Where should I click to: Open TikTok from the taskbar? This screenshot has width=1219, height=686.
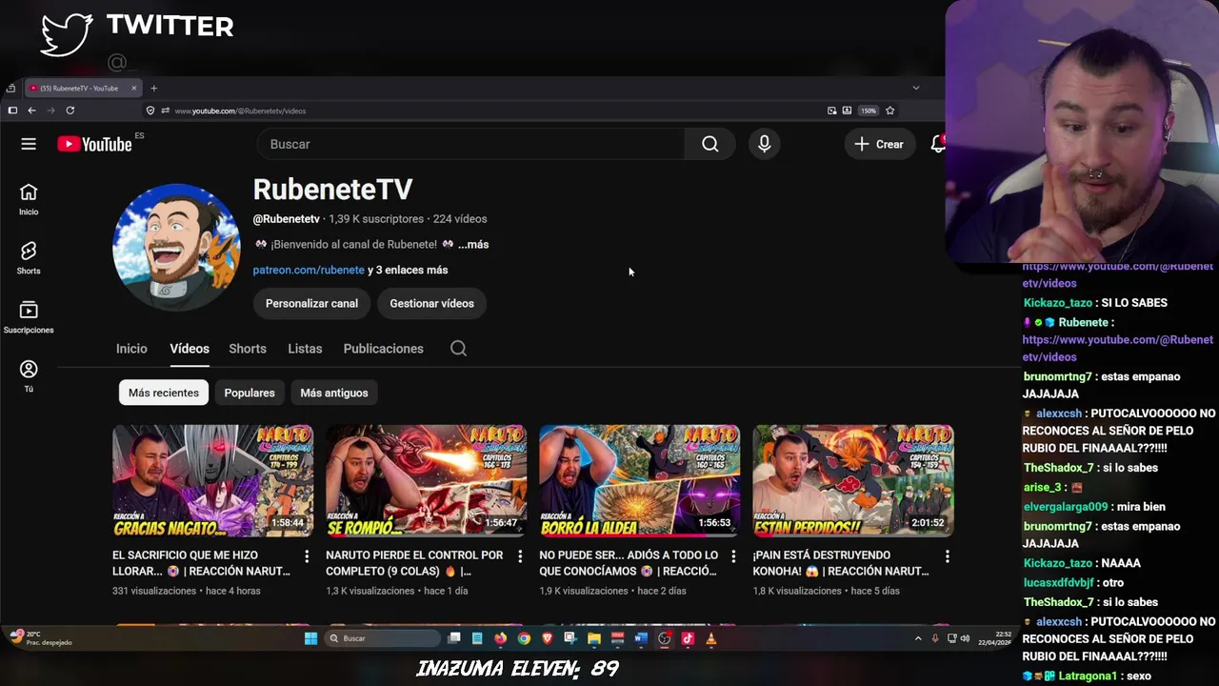point(688,638)
